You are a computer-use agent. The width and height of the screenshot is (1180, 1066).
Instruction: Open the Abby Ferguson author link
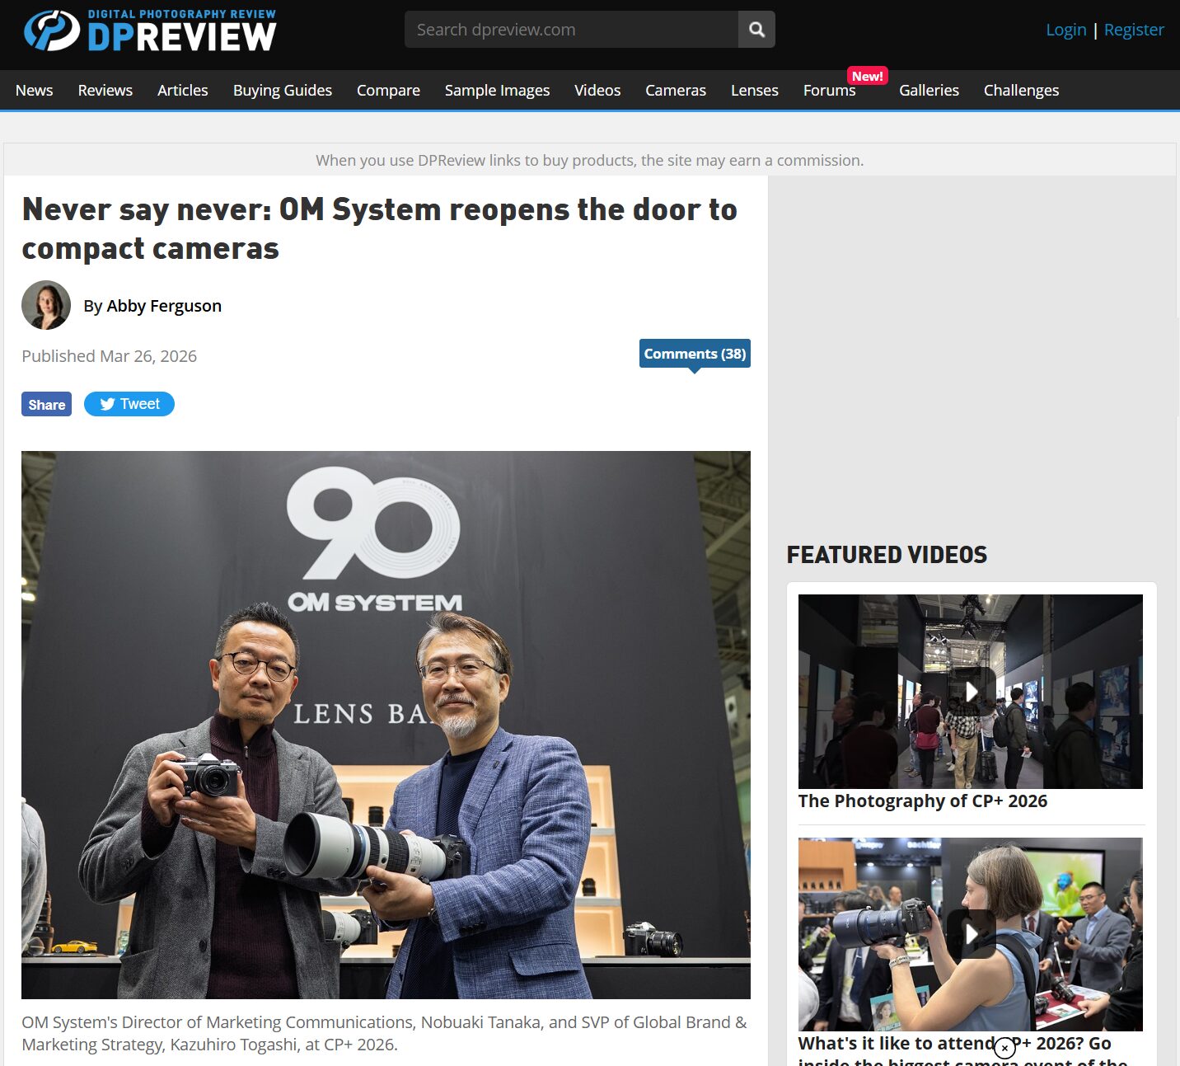pyautogui.click(x=164, y=306)
